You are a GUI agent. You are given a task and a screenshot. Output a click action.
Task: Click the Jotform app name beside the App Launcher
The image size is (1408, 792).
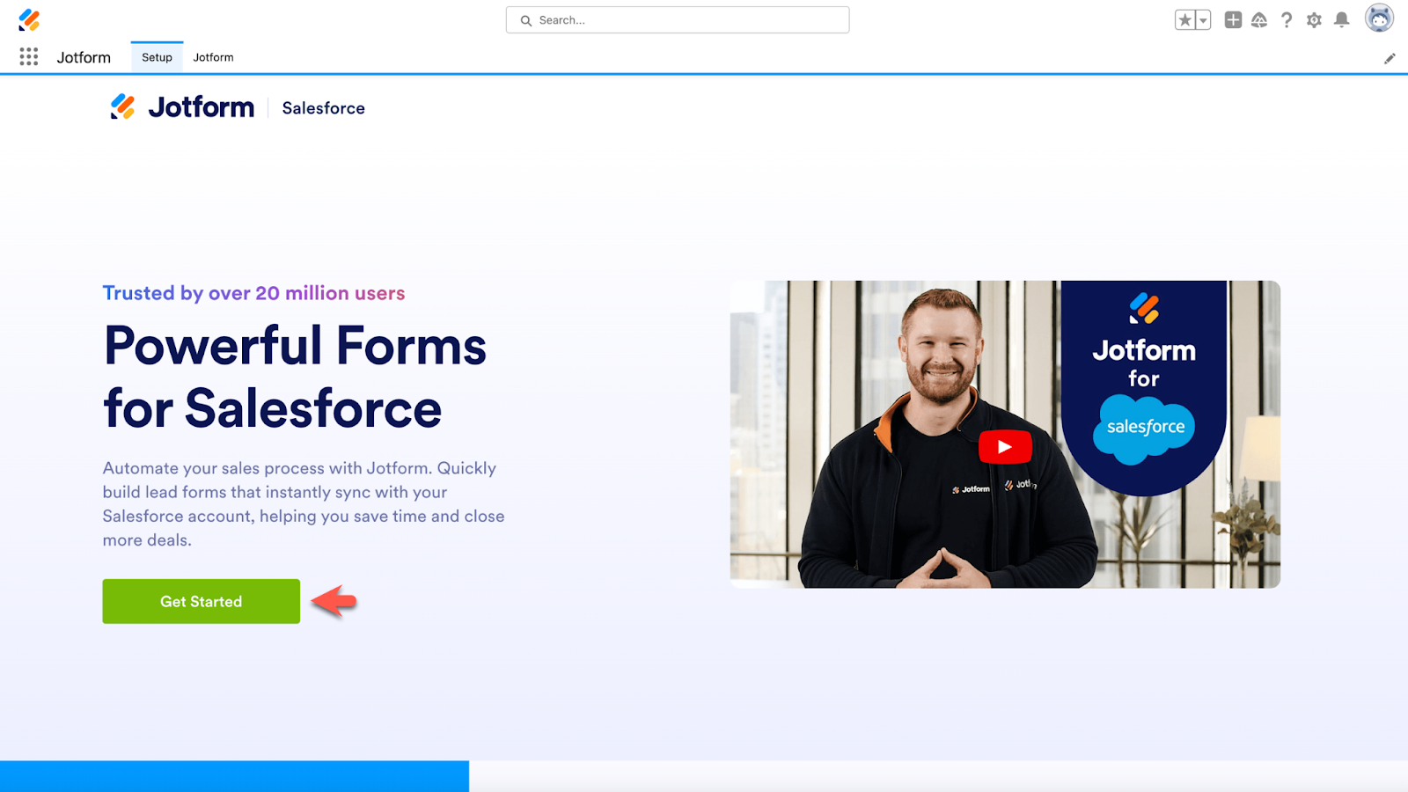point(84,57)
